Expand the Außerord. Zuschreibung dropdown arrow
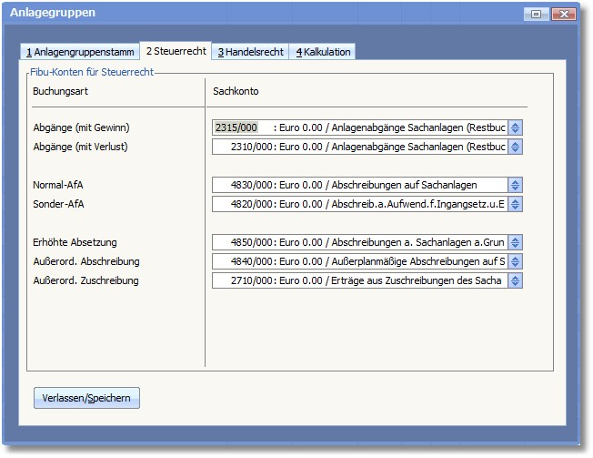This screenshot has height=458, width=593. click(516, 280)
